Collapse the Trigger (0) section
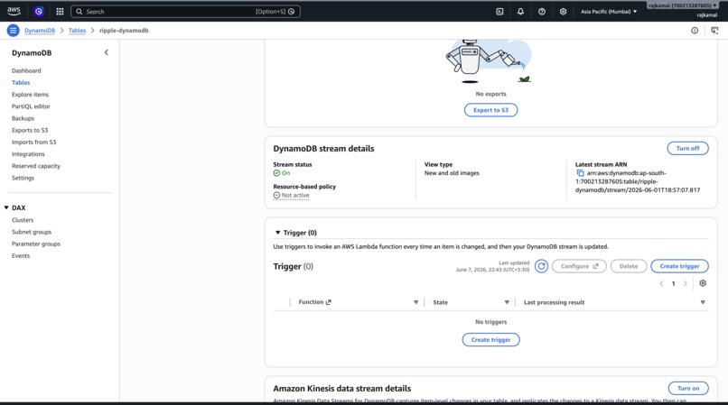Screen dimensions: 728x405 [x=277, y=233]
